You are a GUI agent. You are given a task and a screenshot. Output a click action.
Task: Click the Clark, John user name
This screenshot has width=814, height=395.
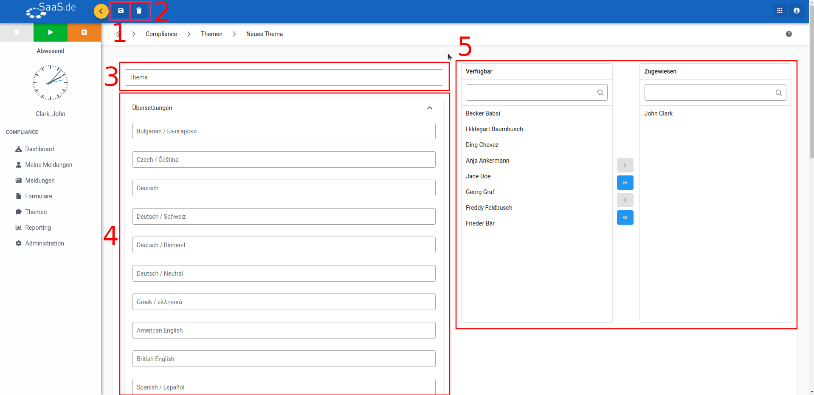(x=51, y=114)
